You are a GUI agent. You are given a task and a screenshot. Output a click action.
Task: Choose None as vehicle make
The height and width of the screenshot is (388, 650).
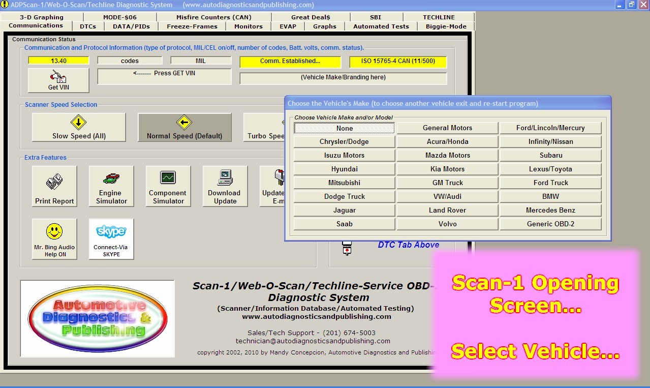click(345, 128)
